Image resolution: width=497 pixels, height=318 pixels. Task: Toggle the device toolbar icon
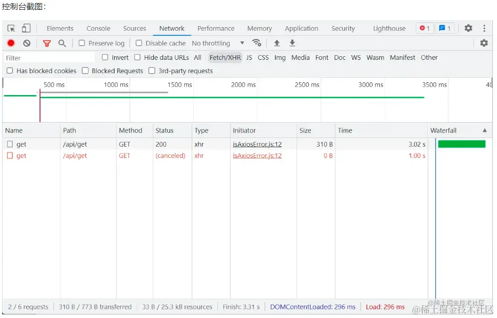[26, 28]
